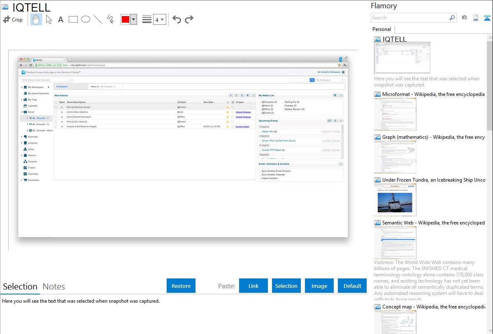
Task: Select the freehand scribble tool
Action: tap(110, 19)
